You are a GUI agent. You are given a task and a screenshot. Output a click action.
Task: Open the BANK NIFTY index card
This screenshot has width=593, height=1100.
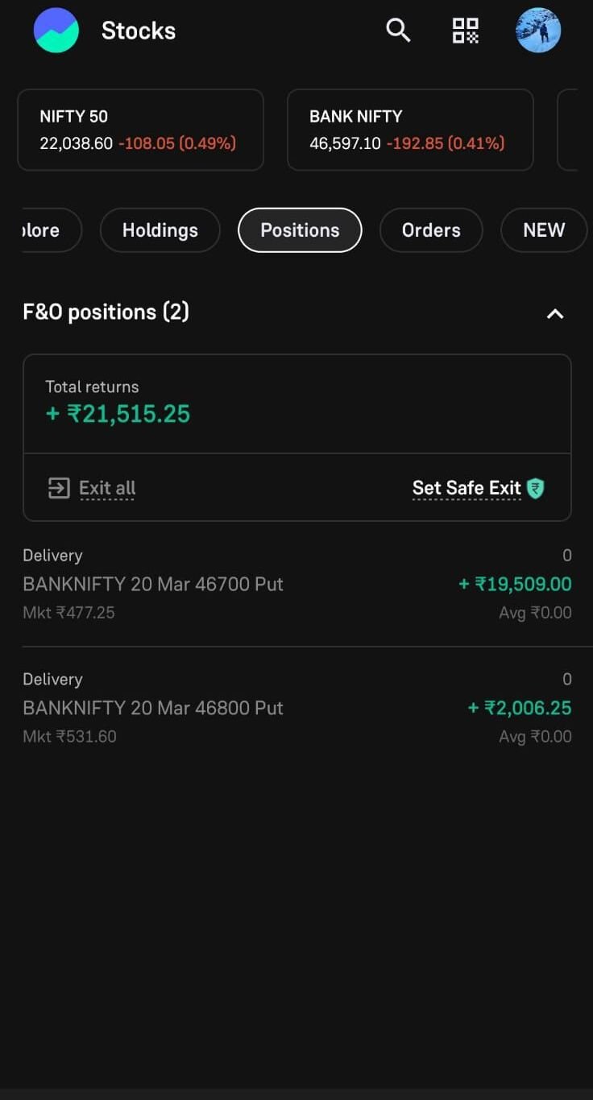[x=410, y=130]
